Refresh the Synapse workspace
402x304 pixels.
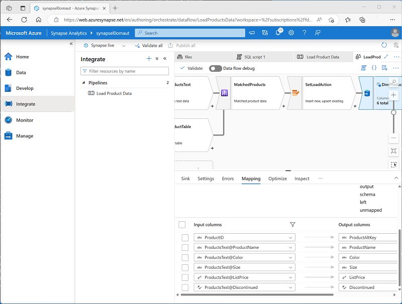click(384, 45)
